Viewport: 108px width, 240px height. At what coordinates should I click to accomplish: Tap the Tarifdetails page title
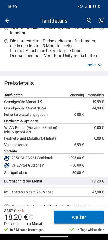pos(54,21)
